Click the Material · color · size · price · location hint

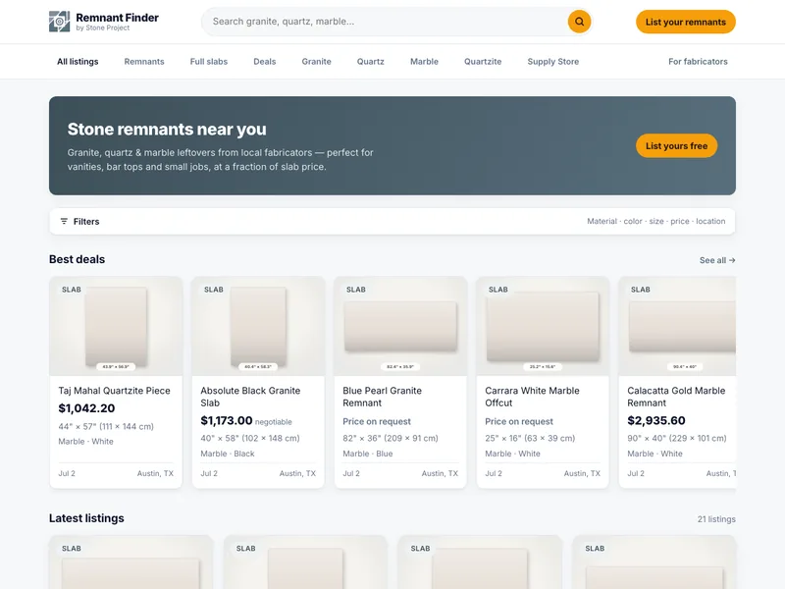click(x=655, y=222)
